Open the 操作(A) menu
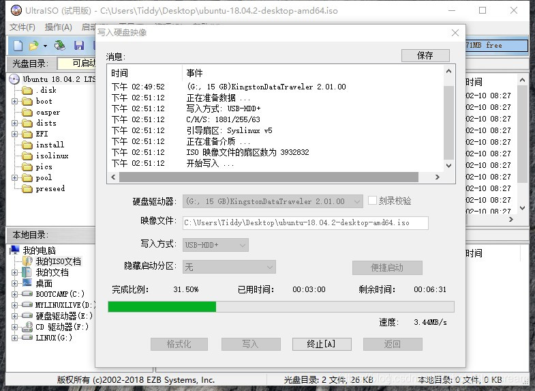Screen dimensions: 535x391 pyautogui.click(x=59, y=27)
